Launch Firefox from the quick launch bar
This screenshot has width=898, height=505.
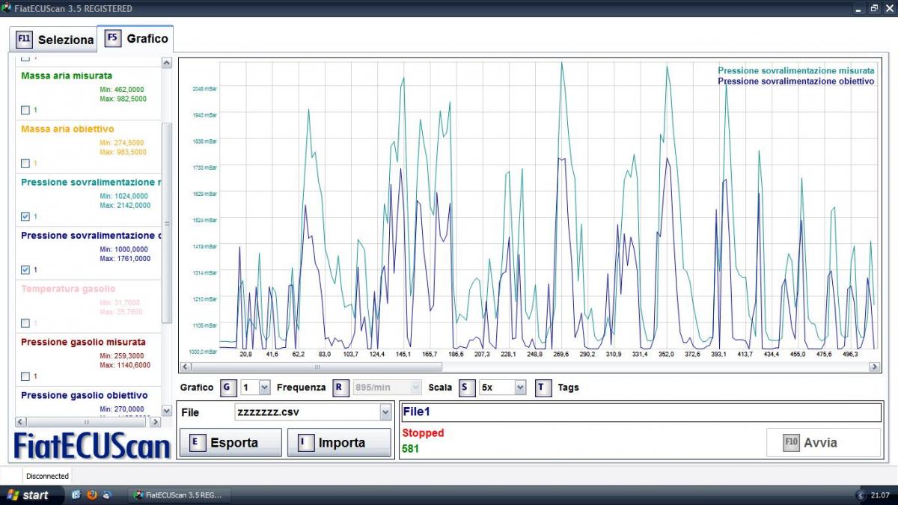(x=92, y=495)
